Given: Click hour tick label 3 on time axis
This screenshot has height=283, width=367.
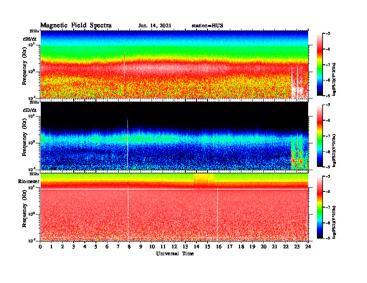Looking at the screenshot, I should [x=74, y=247].
